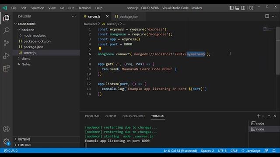Open editor More Actions ellipsis

pyautogui.click(x=273, y=16)
